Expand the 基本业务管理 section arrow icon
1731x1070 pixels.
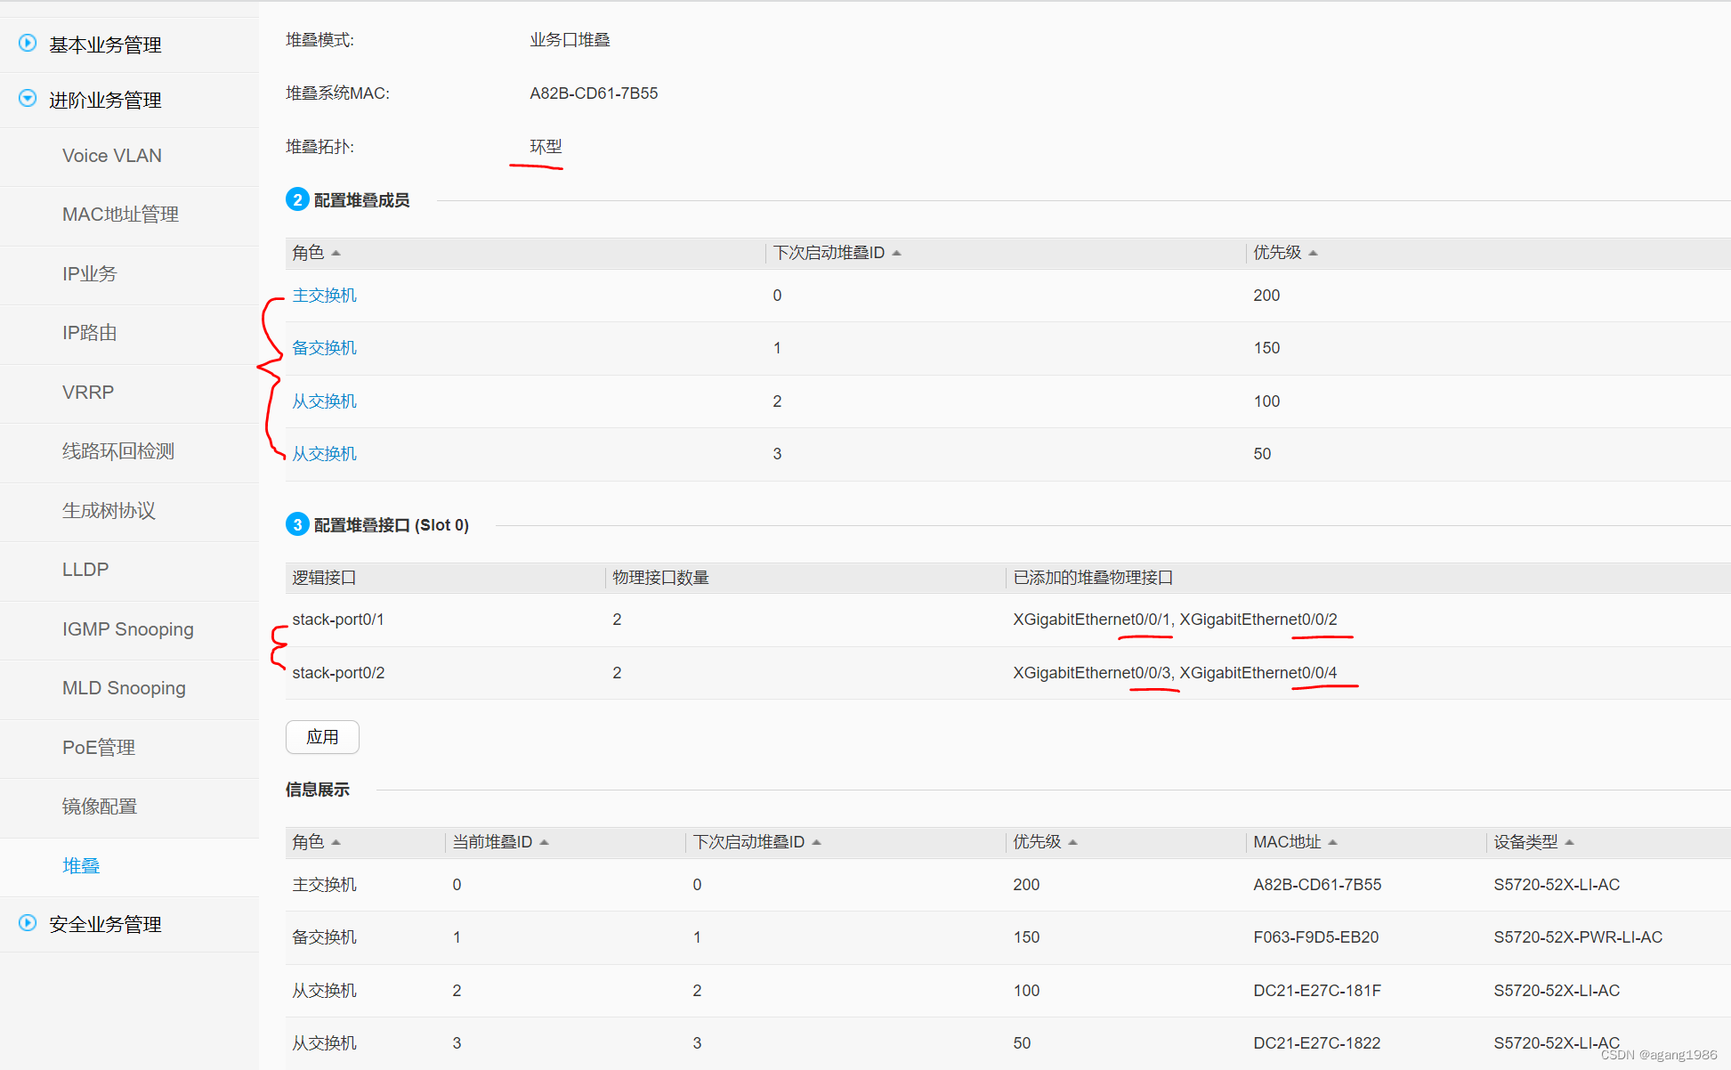pyautogui.click(x=28, y=43)
